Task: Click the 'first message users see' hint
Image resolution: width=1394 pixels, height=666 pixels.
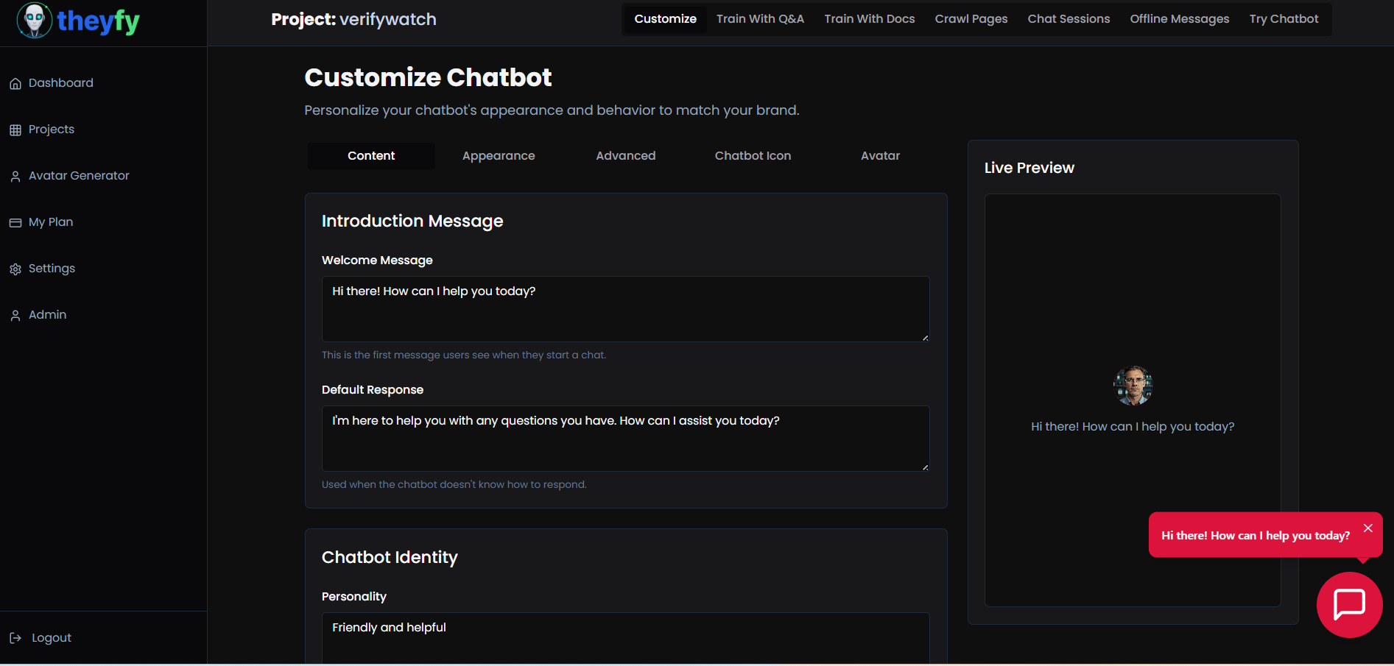Action: (464, 355)
